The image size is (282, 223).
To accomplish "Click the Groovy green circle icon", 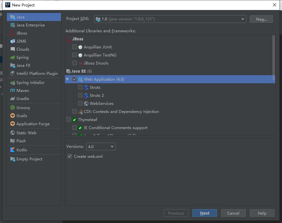I will click(x=13, y=107).
